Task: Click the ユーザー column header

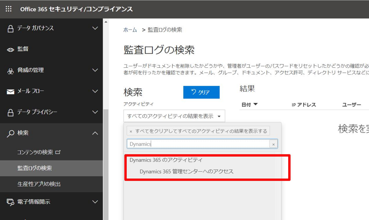Action: click(x=351, y=105)
